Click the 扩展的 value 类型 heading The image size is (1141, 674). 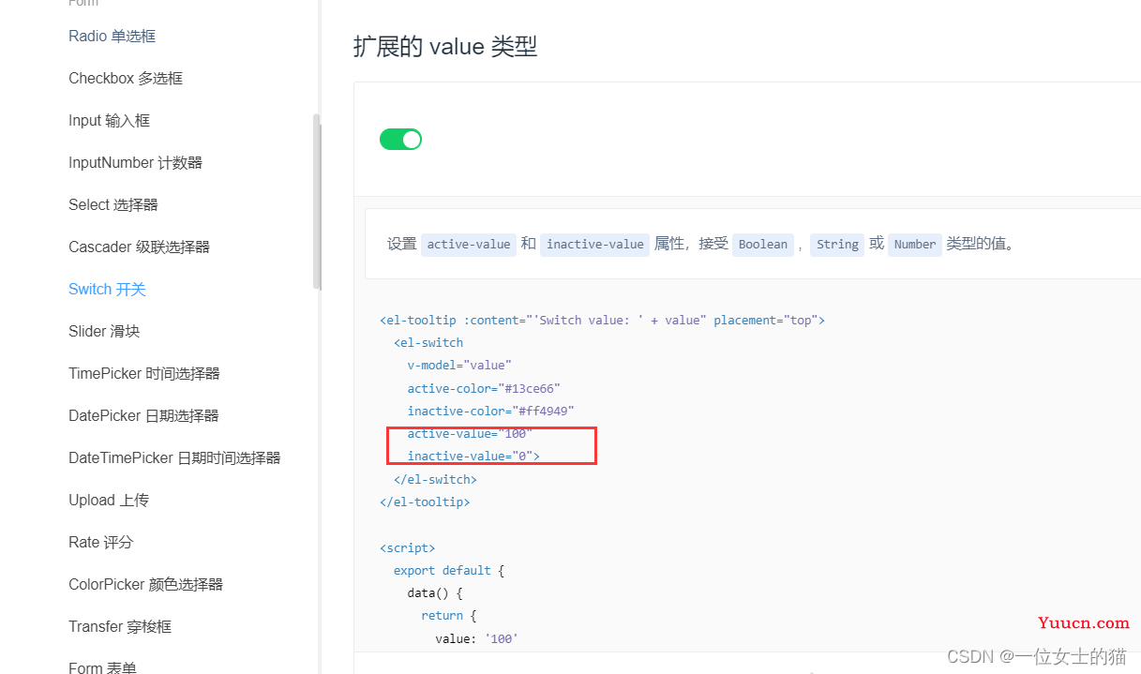pyautogui.click(x=445, y=47)
